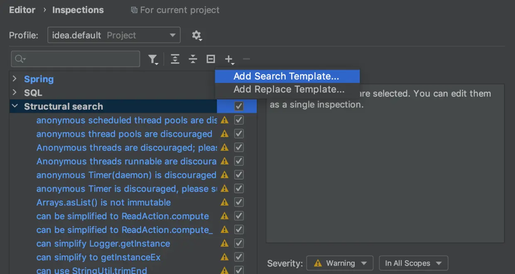Disable the can simplify Logger.getInstance checkbox
The width and height of the screenshot is (515, 274).
239,243
